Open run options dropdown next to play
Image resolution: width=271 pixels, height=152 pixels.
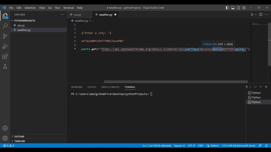[256, 15]
